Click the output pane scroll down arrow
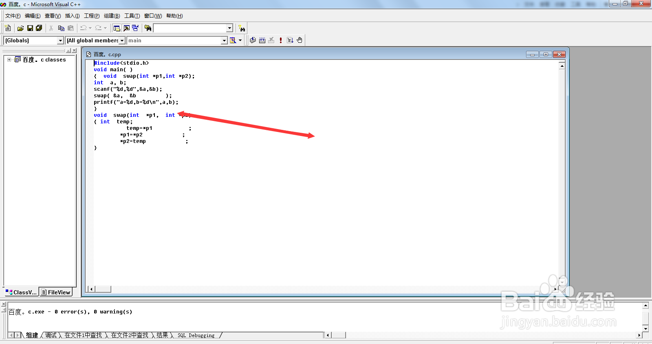652x344 pixels. (645, 329)
